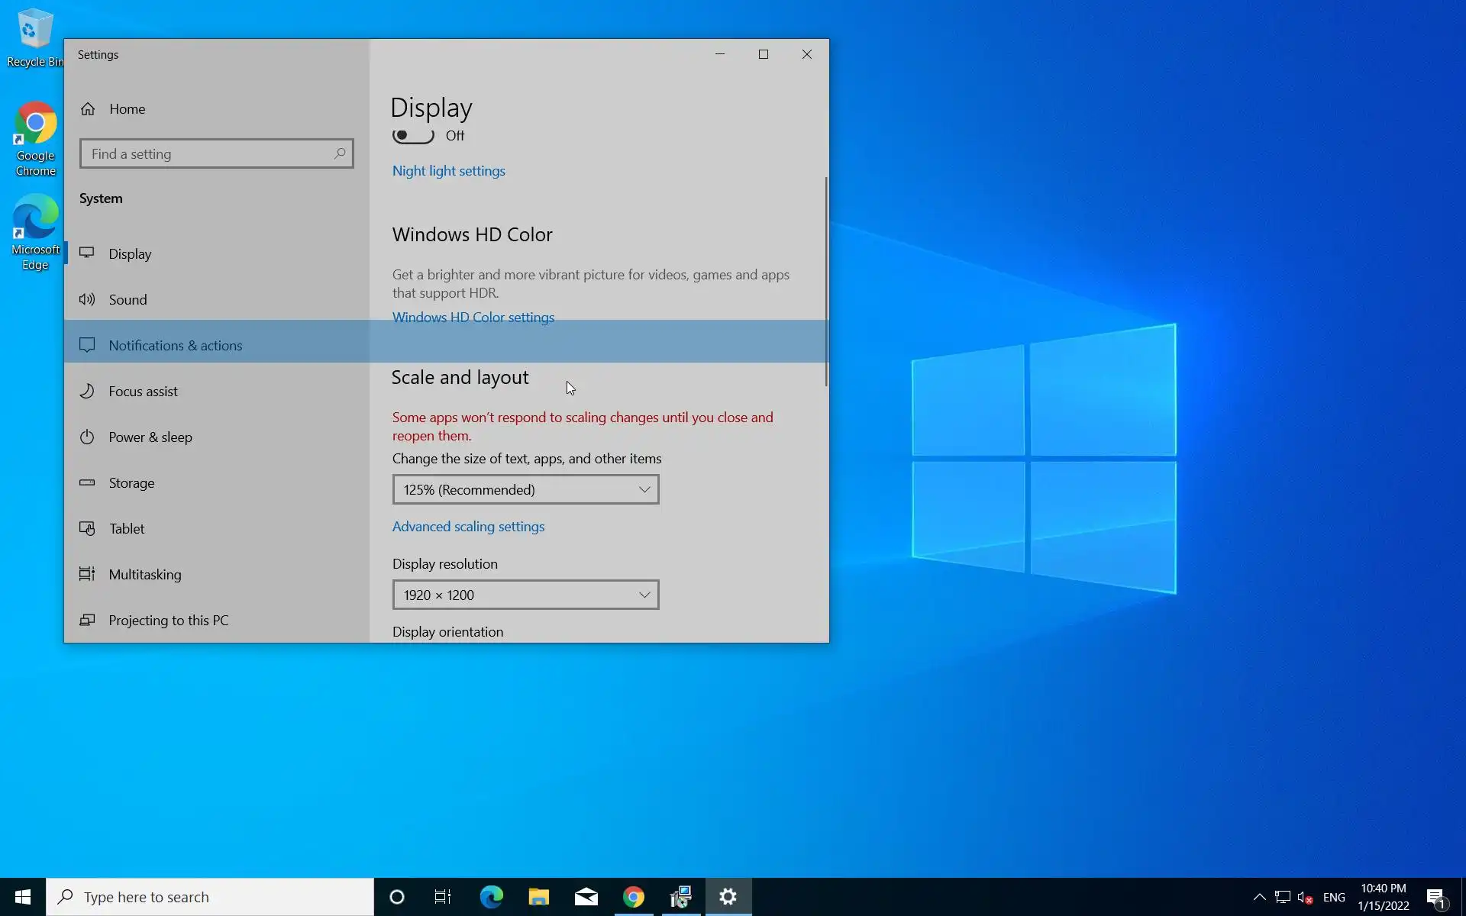Image resolution: width=1466 pixels, height=916 pixels.
Task: Show hidden icons in system tray
Action: point(1259,897)
